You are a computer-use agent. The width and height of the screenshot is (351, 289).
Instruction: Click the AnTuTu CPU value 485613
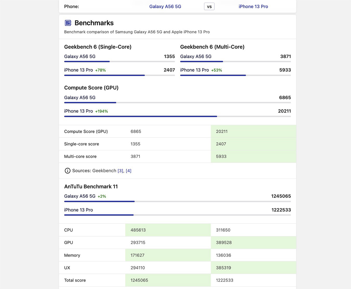(x=138, y=230)
